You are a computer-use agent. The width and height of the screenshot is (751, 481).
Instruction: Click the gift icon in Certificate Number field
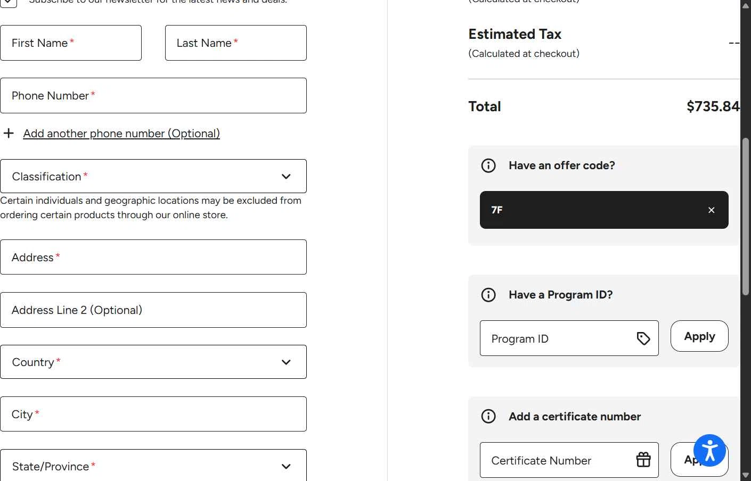[x=643, y=460]
